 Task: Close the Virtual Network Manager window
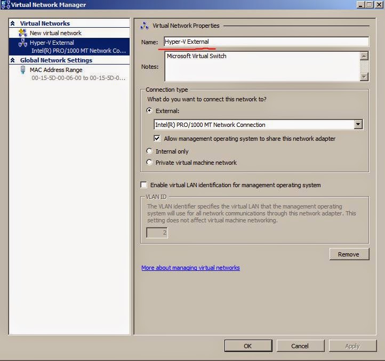pyautogui.click(x=379, y=5)
